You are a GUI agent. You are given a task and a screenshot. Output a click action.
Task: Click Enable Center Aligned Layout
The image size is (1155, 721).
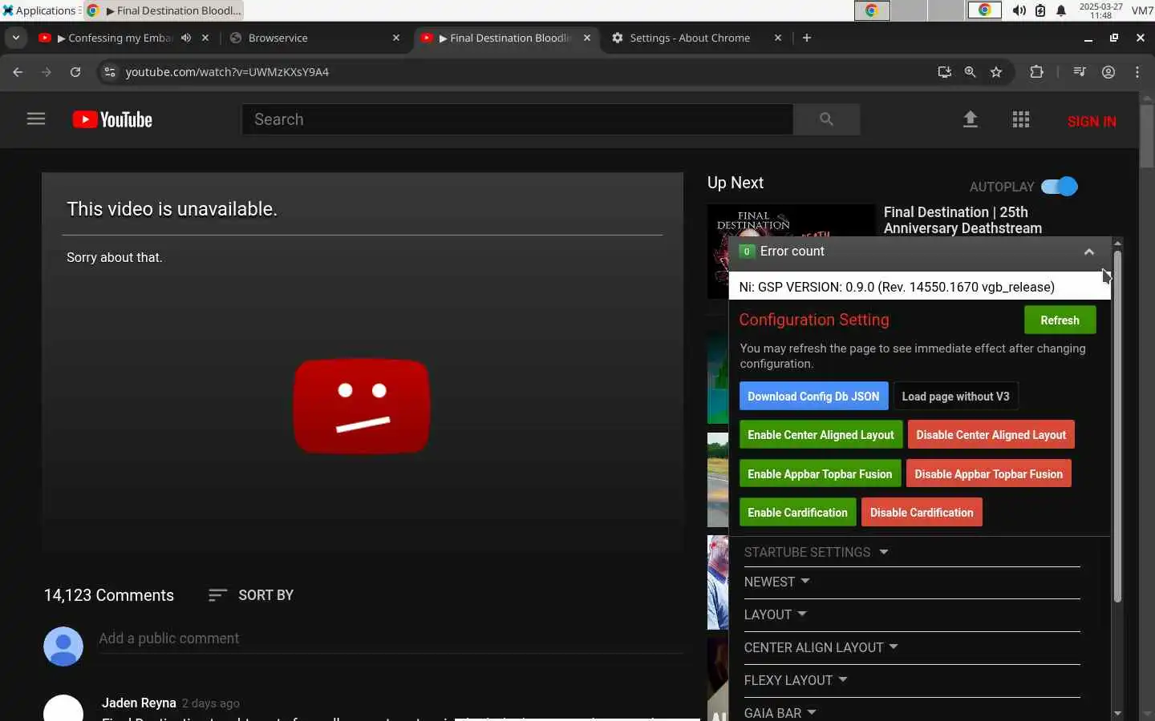pyautogui.click(x=821, y=435)
